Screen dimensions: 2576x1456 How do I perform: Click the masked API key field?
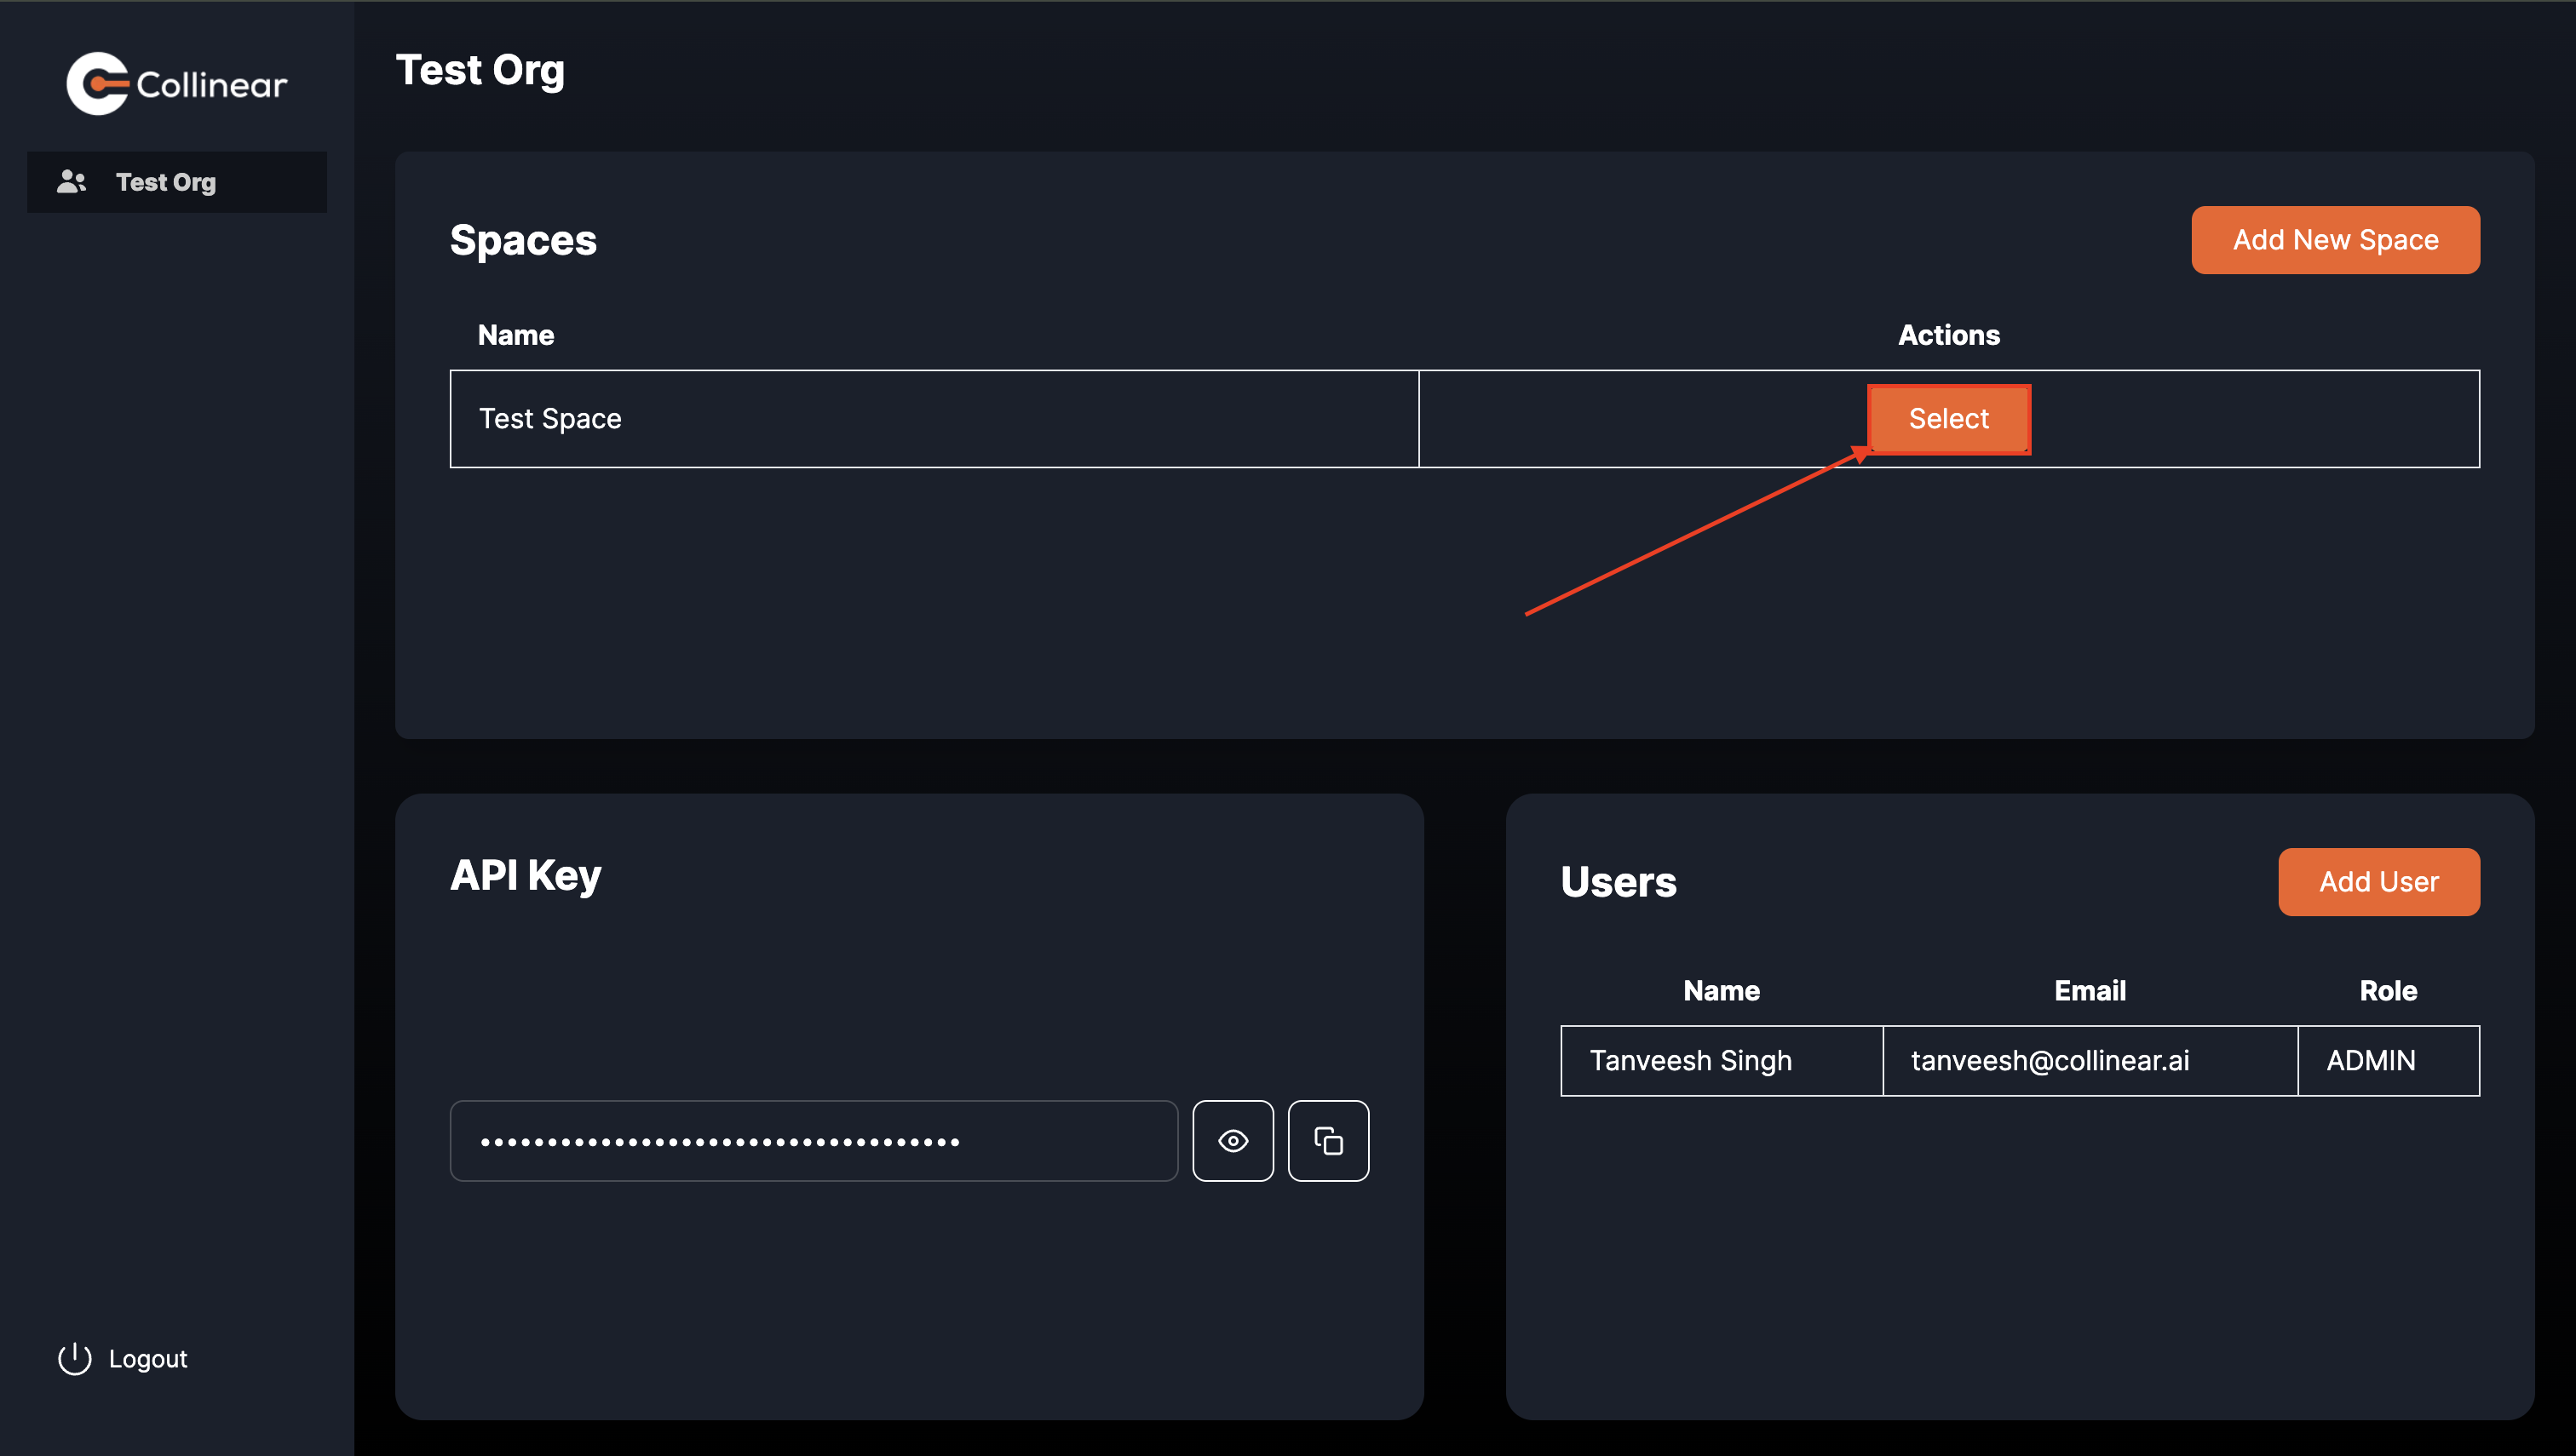click(x=814, y=1141)
